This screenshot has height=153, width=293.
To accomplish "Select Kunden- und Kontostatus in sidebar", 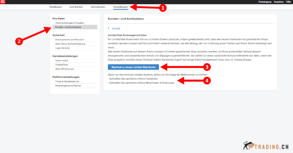I will tap(75, 27).
